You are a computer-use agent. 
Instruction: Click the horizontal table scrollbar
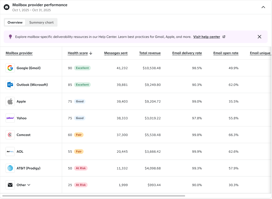(94, 196)
